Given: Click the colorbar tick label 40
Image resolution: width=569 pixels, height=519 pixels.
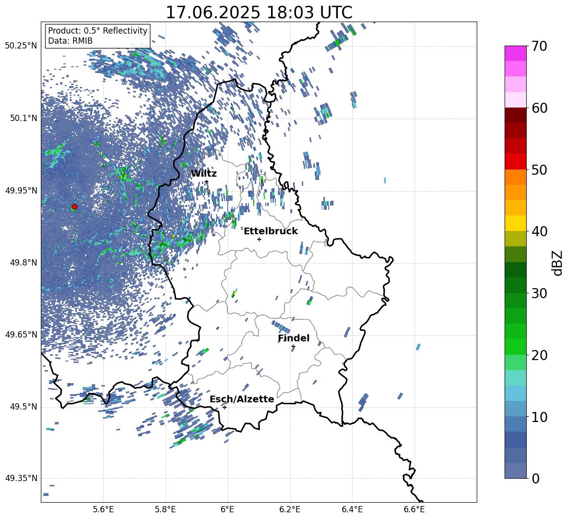Looking at the screenshot, I should tap(539, 231).
